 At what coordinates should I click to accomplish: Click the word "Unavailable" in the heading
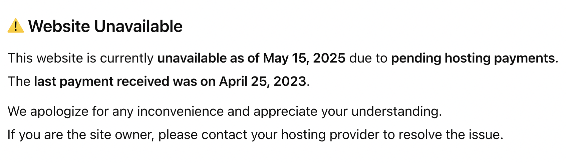tap(138, 26)
